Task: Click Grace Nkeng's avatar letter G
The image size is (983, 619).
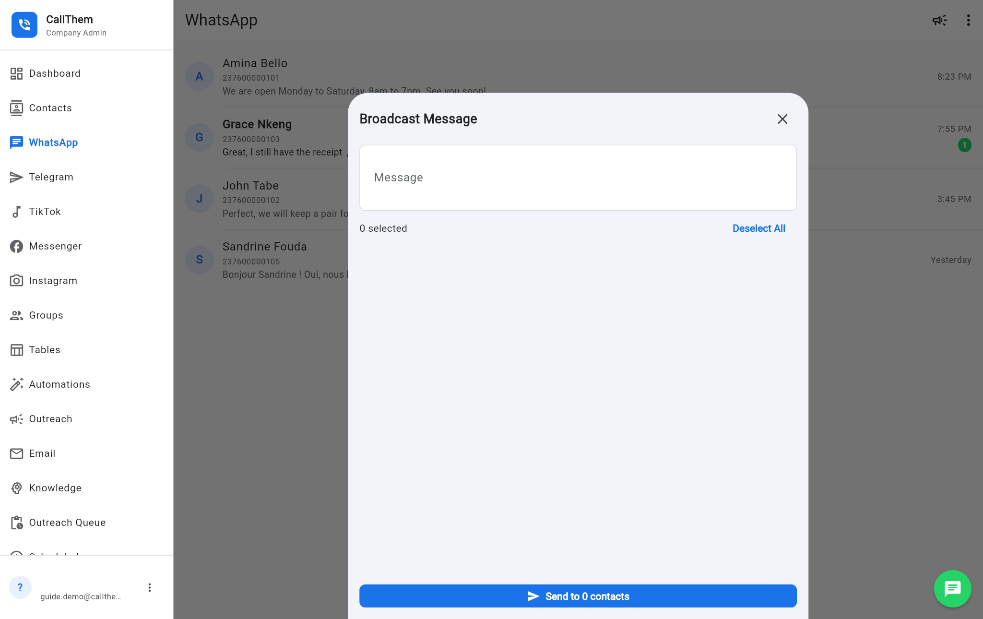Action: (x=199, y=137)
